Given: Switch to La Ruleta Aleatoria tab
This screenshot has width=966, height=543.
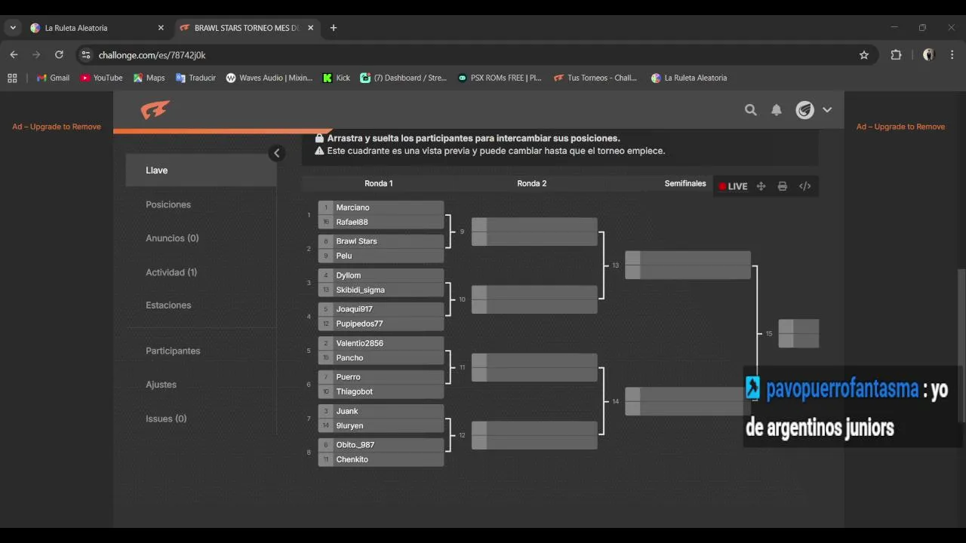Looking at the screenshot, I should (x=98, y=28).
